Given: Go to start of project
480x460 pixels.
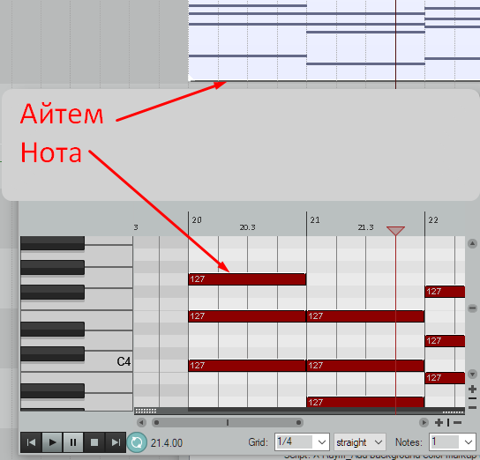Looking at the screenshot, I should pyautogui.click(x=31, y=442).
